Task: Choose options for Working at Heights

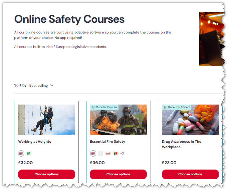Action: [46, 174]
